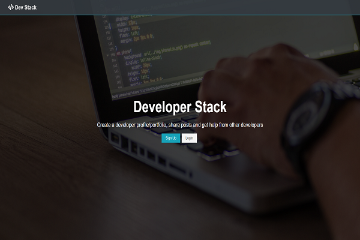Click the tagline about creating a developer profile
The image size is (360, 240).
click(x=180, y=125)
